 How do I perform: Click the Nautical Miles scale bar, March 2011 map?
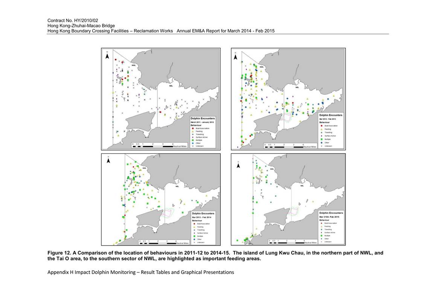pos(159,145)
